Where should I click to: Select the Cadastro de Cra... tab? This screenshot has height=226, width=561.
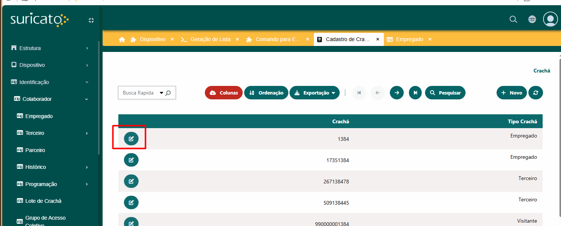click(348, 39)
